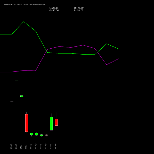Select the 06 Aug date label
This screenshot has height=154, width=154.
[46, 147]
